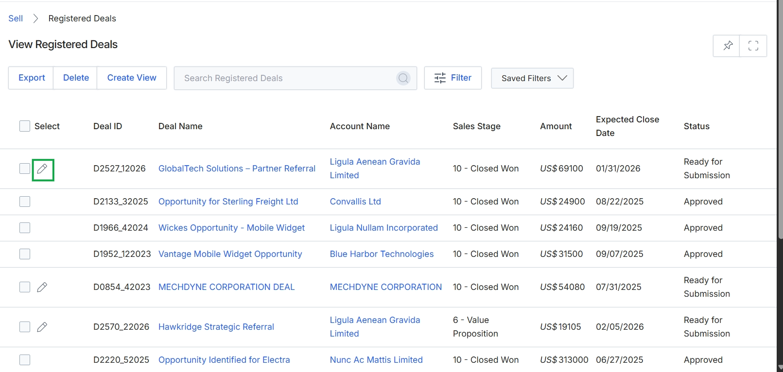Screen dimensions: 783x372
Task: Go to Sell in breadcrumb
Action: (16, 18)
